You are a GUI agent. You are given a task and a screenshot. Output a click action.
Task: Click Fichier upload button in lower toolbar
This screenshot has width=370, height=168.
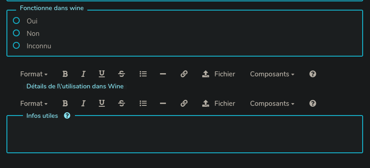[218, 104]
